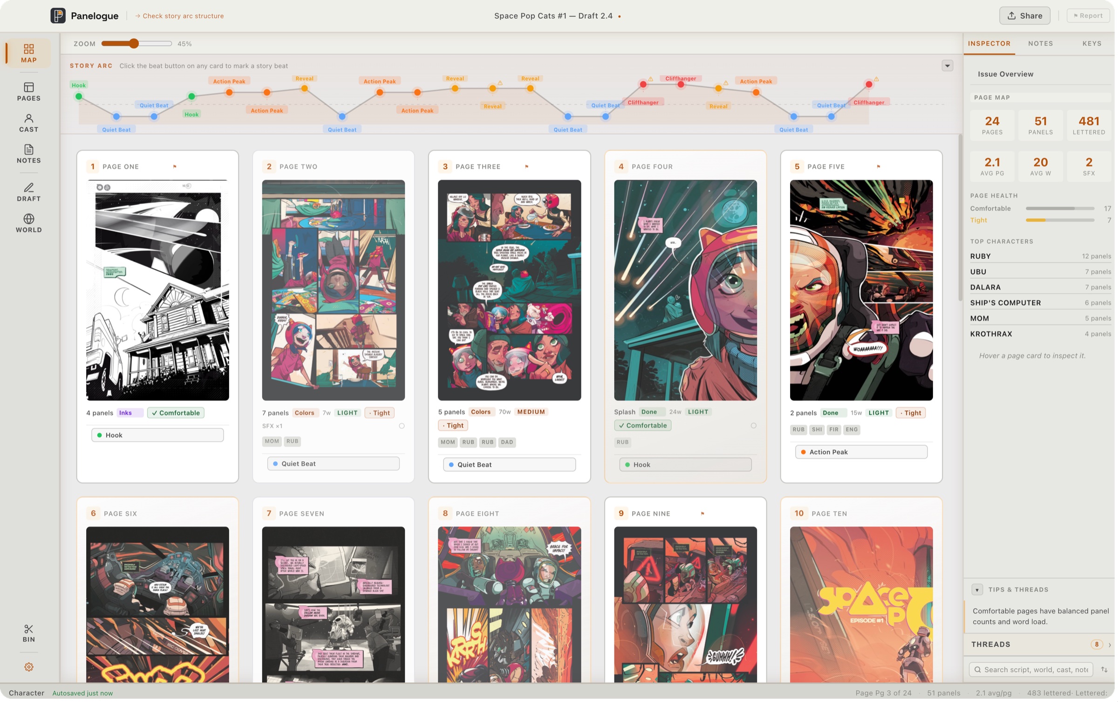Click DAD character tag on Page Three

coord(508,443)
